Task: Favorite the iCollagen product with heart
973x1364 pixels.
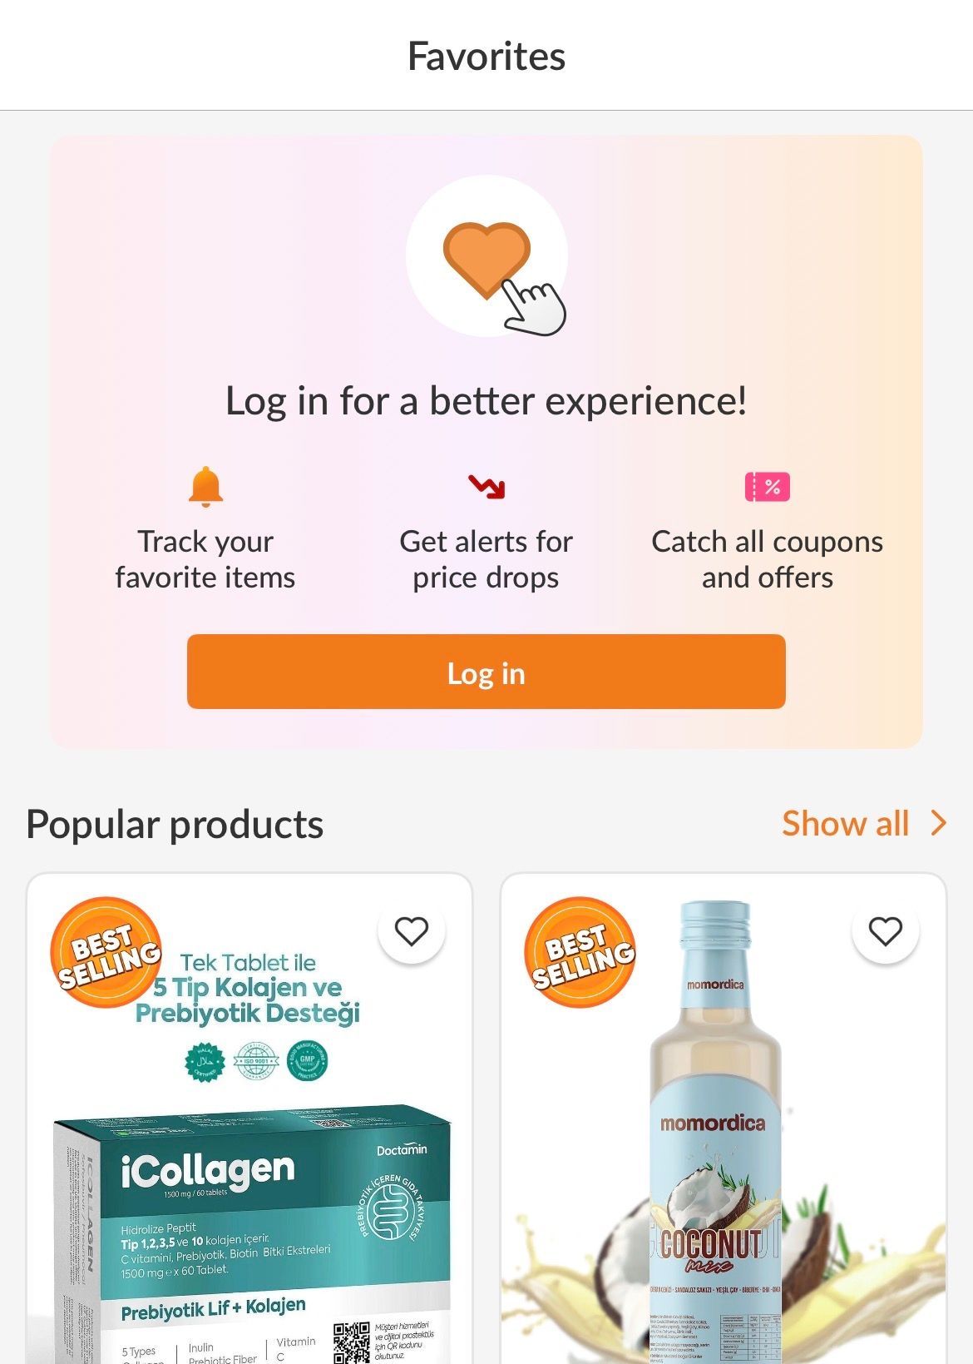Action: coord(411,931)
